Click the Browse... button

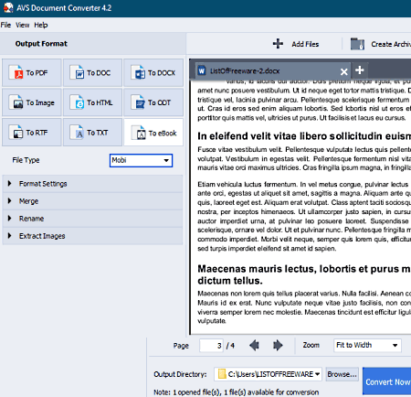[342, 374]
